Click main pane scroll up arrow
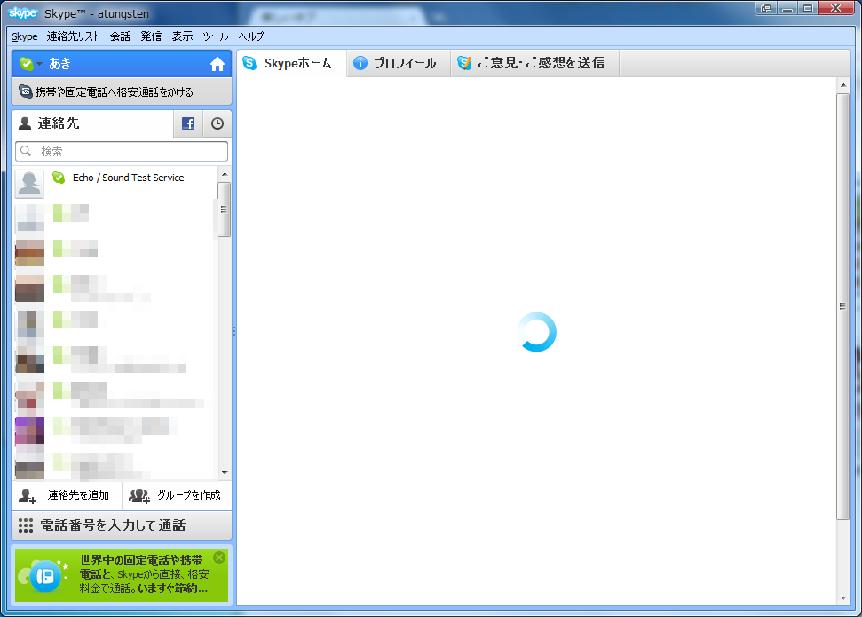The image size is (862, 617). 843,85
